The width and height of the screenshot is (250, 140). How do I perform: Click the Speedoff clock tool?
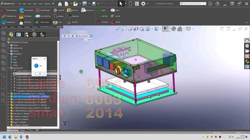tap(59, 10)
